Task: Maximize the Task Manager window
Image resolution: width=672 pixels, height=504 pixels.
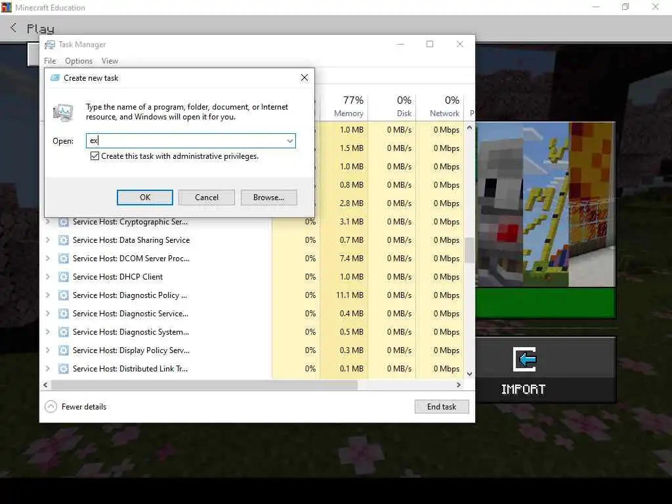Action: pos(430,44)
